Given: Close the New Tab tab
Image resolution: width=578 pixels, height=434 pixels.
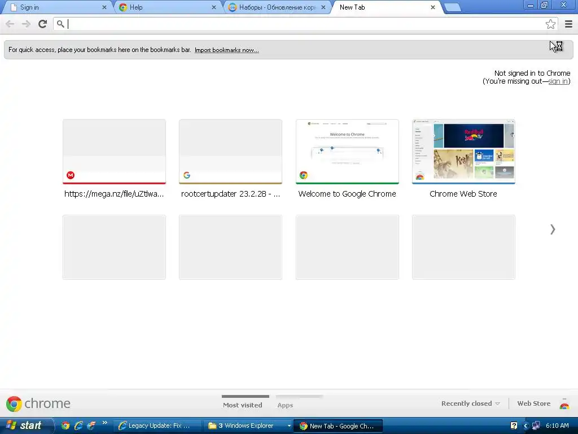Looking at the screenshot, I should [x=433, y=7].
